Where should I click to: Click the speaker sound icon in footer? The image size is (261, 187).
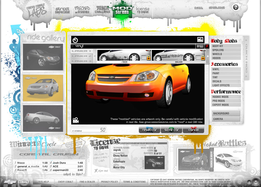(x=255, y=181)
